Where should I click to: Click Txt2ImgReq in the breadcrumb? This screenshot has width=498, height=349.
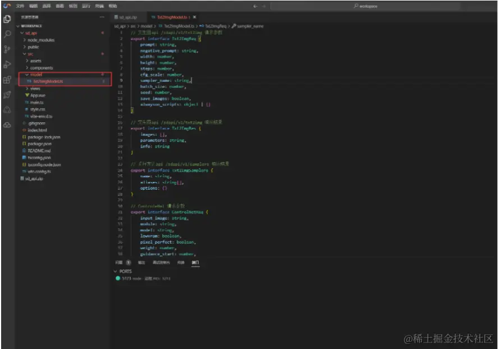[x=216, y=26]
